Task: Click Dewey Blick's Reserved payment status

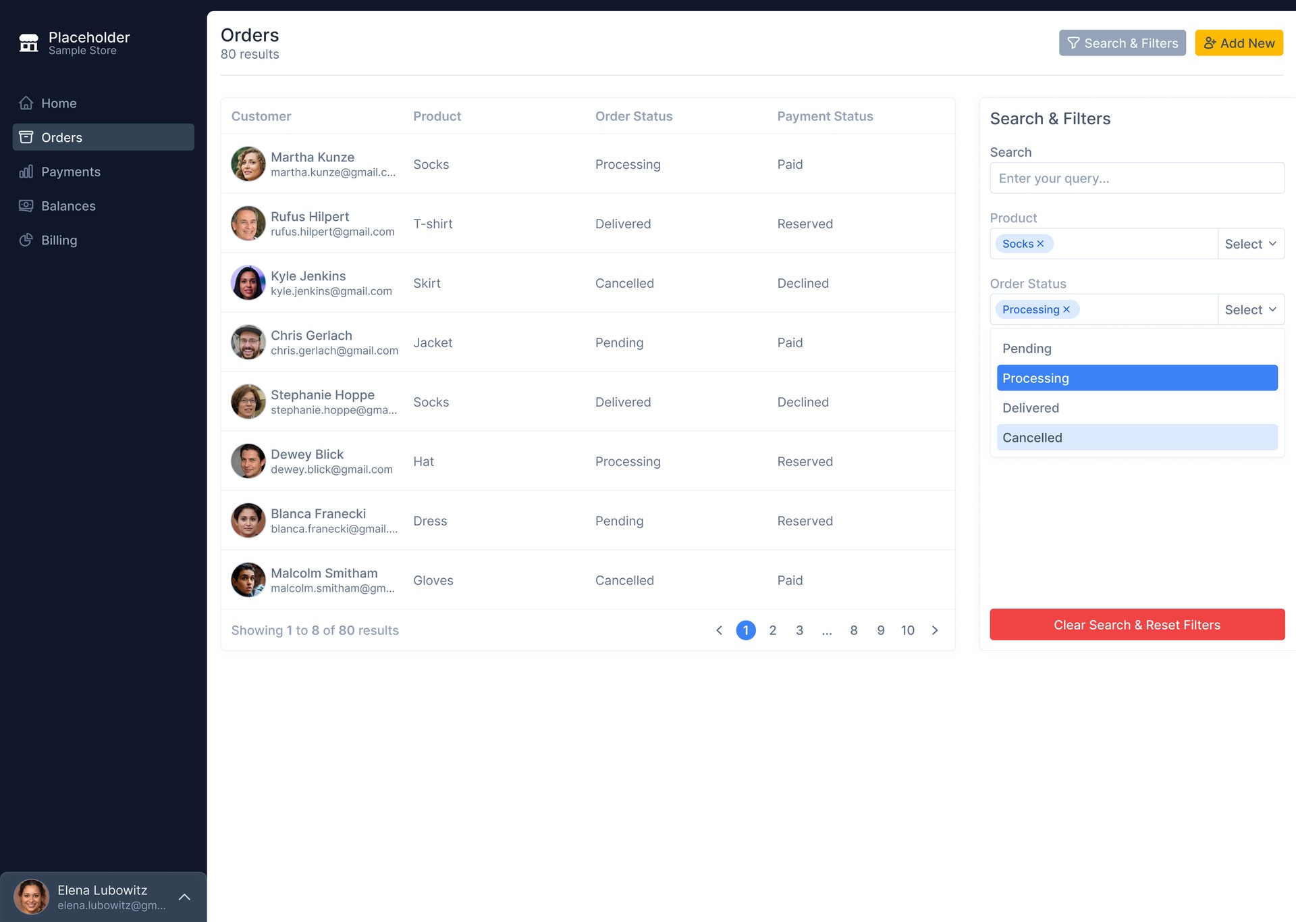Action: point(805,461)
